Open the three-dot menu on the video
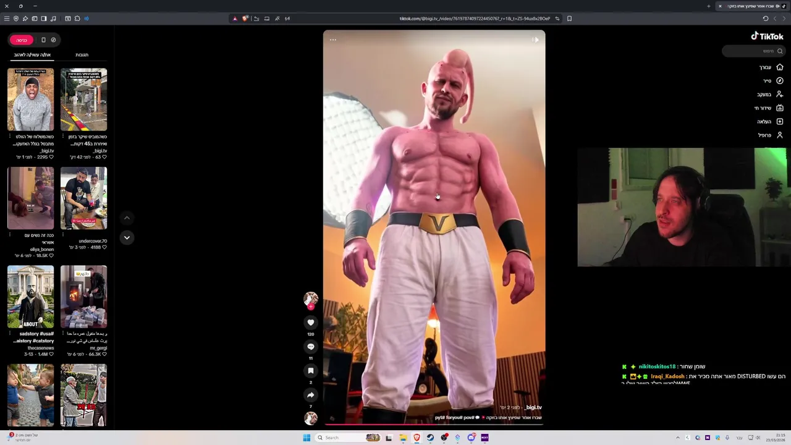This screenshot has height=445, width=791. pos(333,40)
